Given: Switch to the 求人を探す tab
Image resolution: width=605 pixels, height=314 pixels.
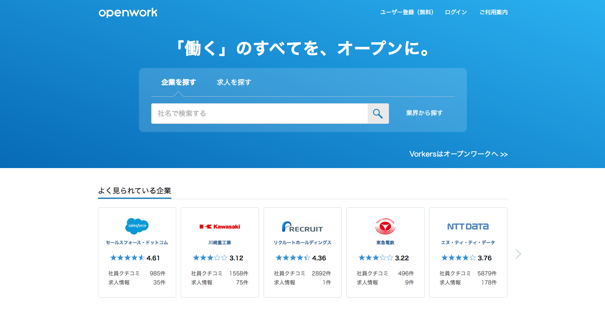Looking at the screenshot, I should pos(234,82).
